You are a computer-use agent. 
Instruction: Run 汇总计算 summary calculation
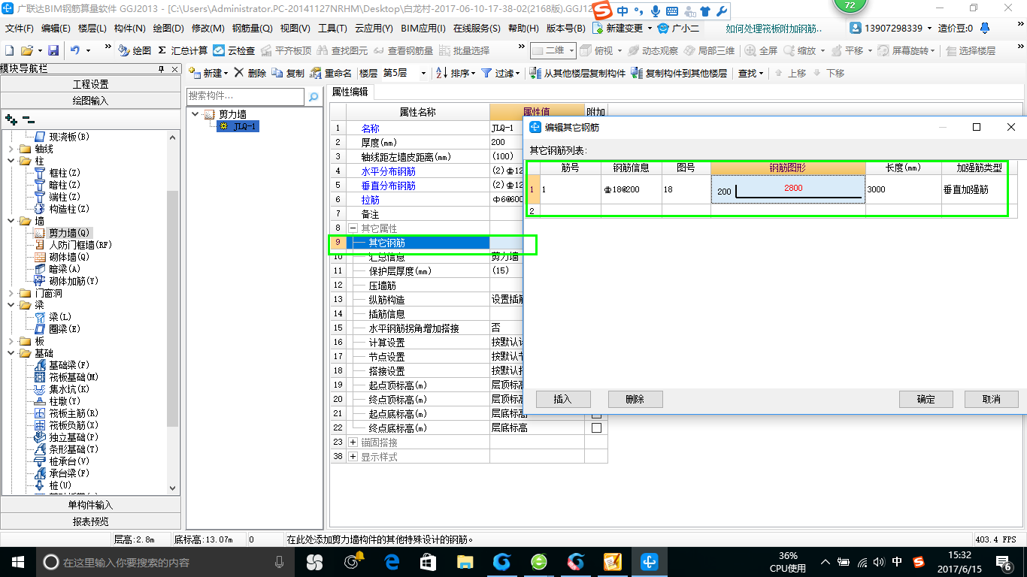click(183, 50)
